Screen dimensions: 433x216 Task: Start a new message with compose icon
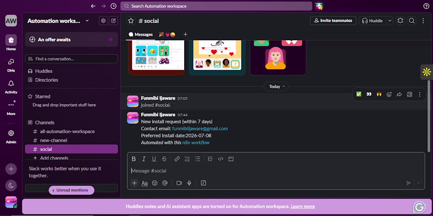[113, 21]
